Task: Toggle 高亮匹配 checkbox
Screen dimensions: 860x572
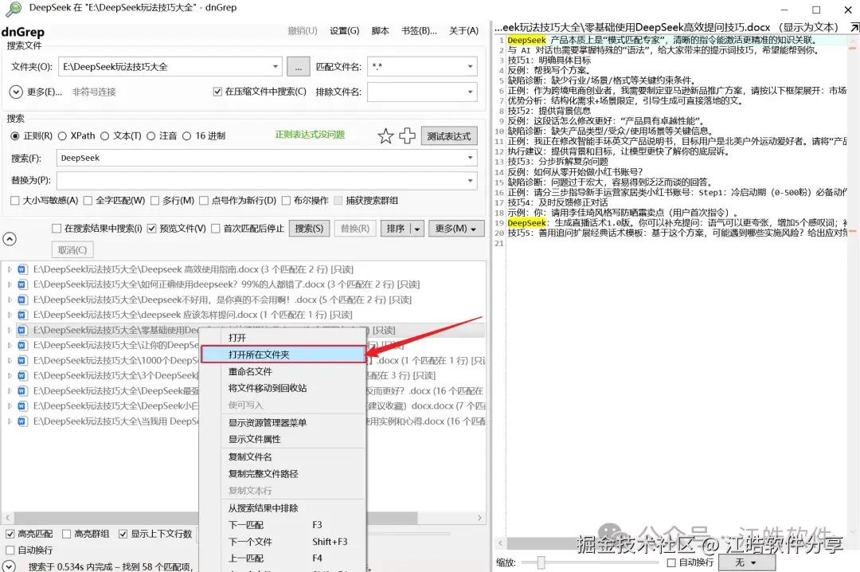Action: click(x=10, y=534)
